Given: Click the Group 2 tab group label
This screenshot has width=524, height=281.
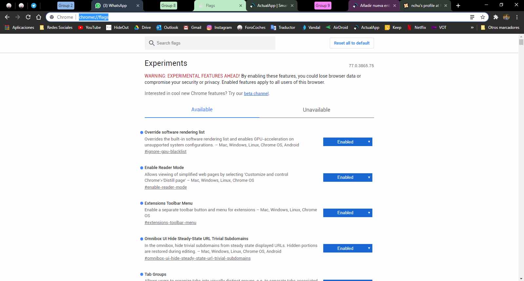Looking at the screenshot, I should coord(65,6).
